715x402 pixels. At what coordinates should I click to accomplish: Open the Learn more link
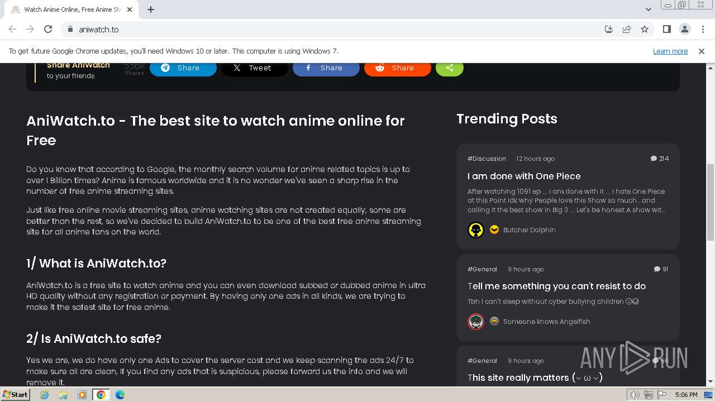(670, 51)
